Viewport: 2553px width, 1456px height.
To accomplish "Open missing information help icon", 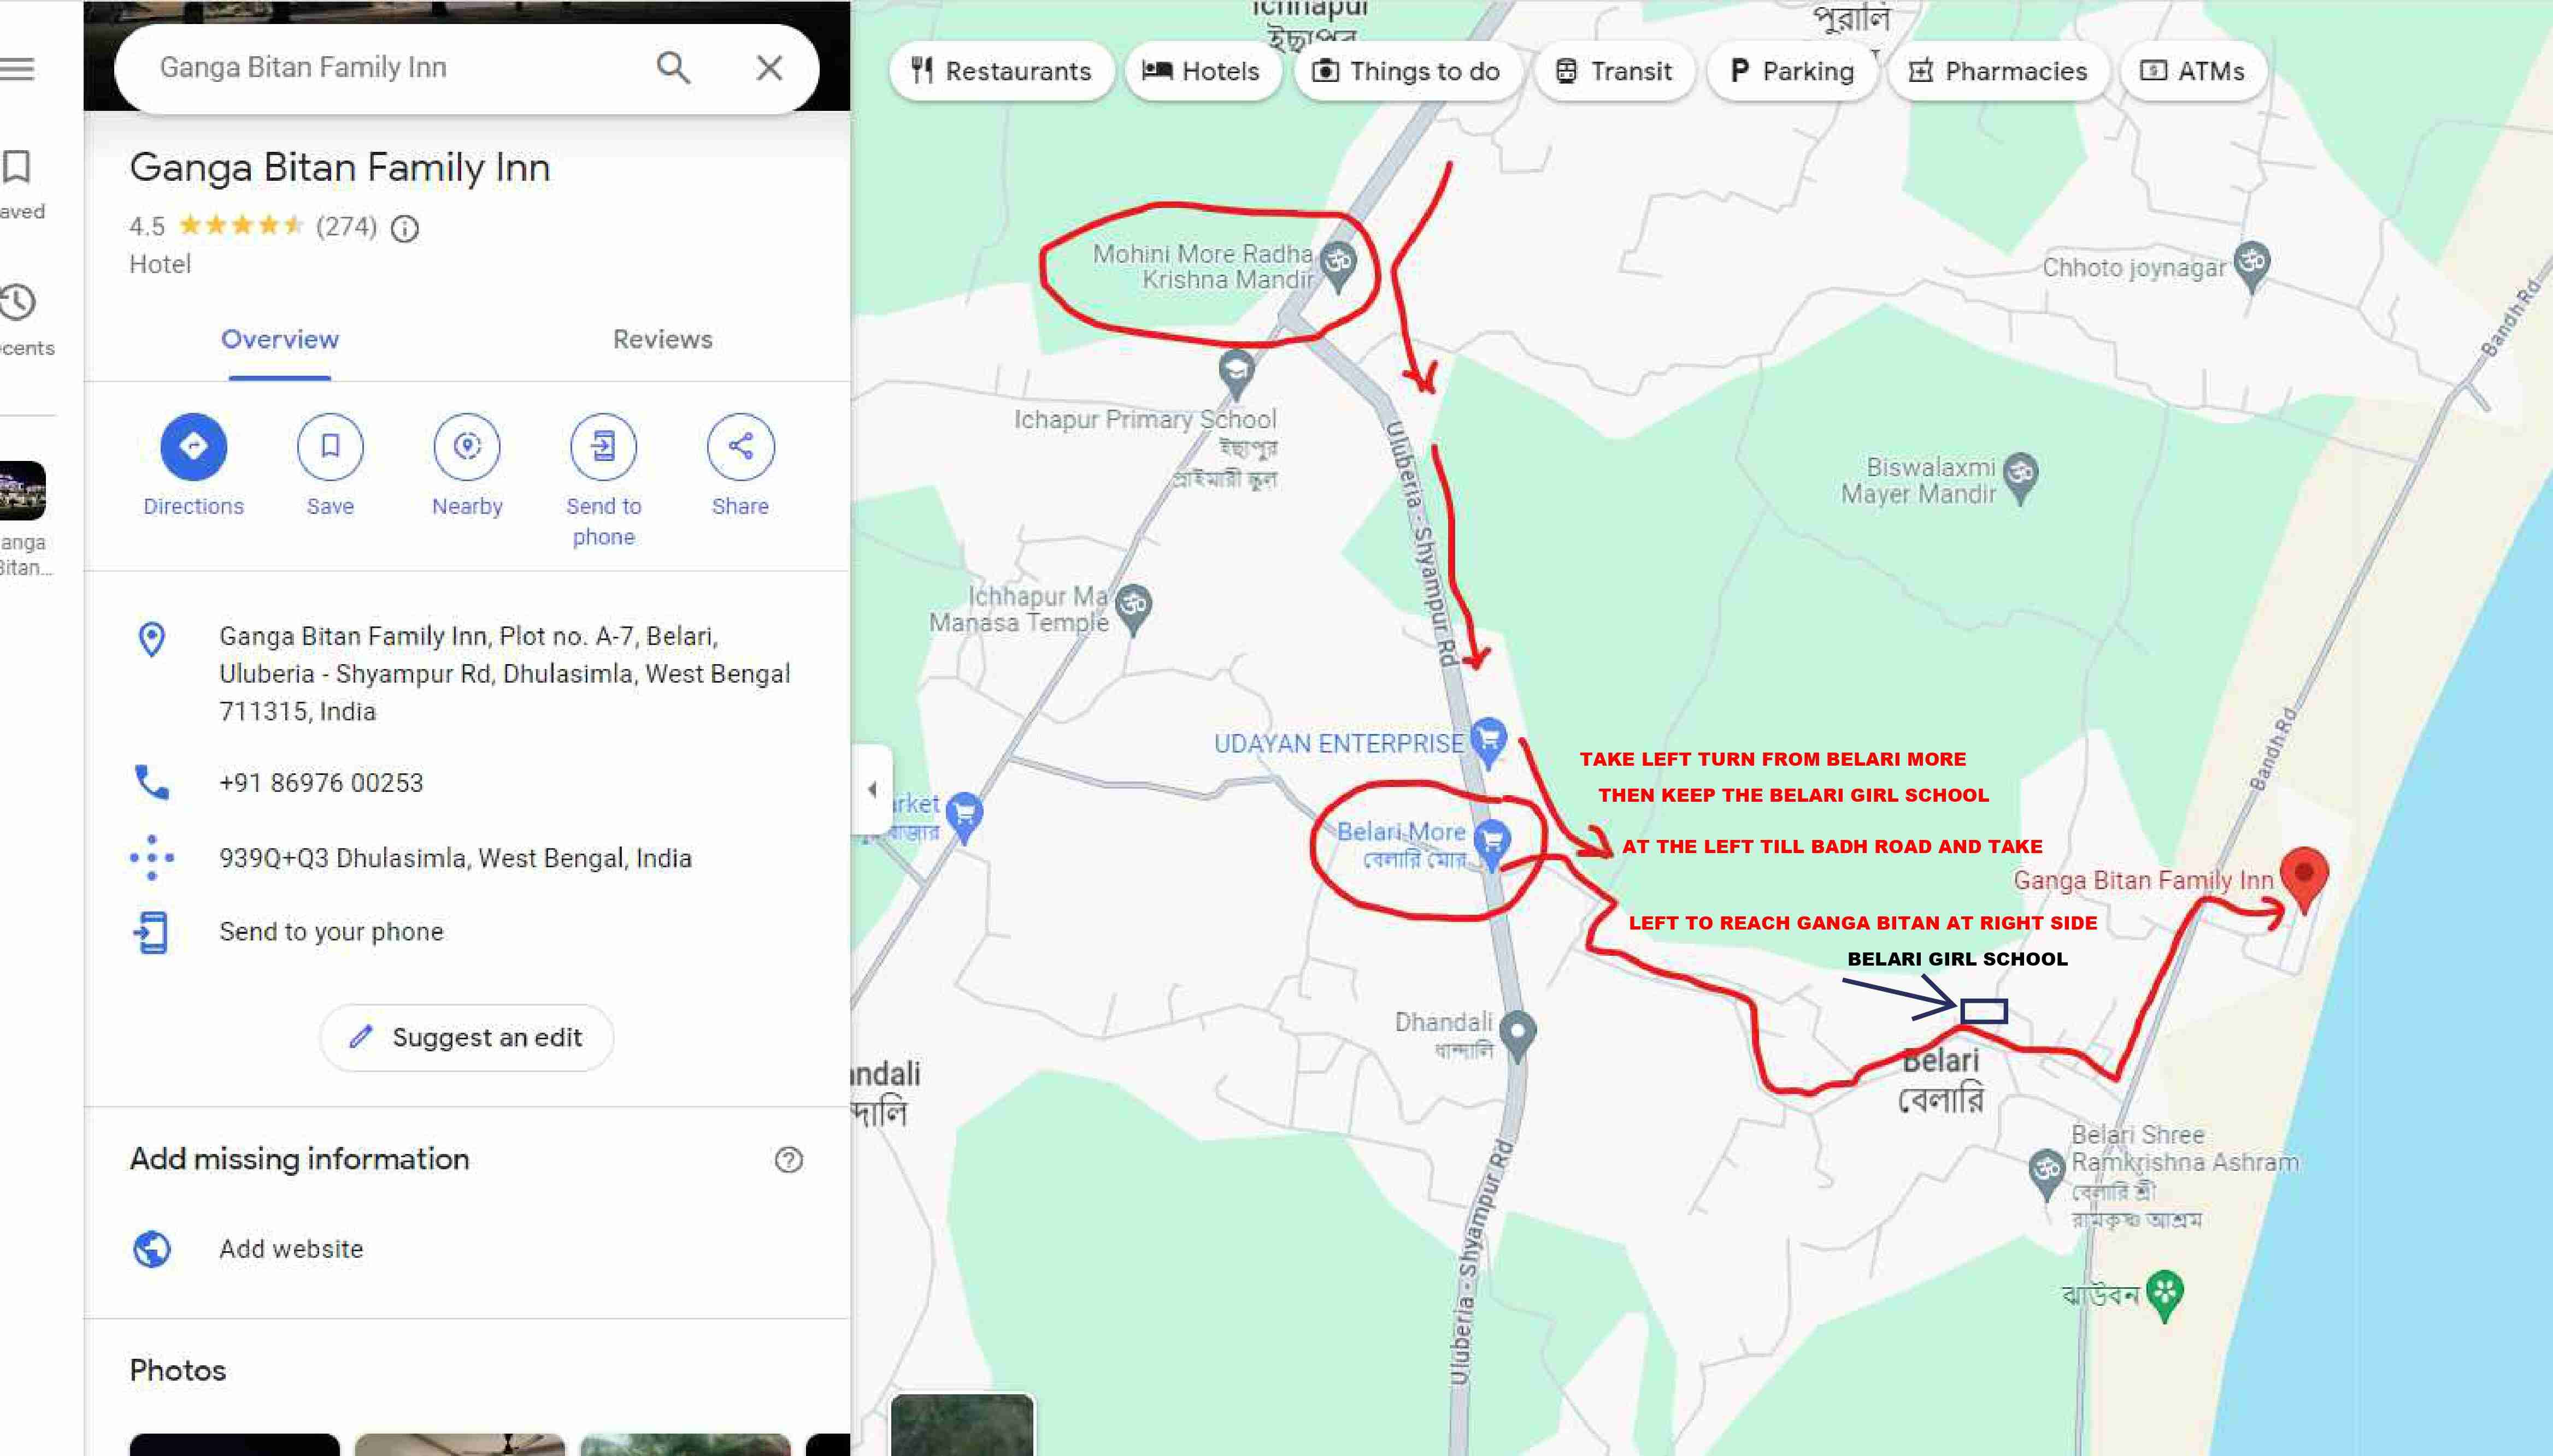I will (789, 1159).
